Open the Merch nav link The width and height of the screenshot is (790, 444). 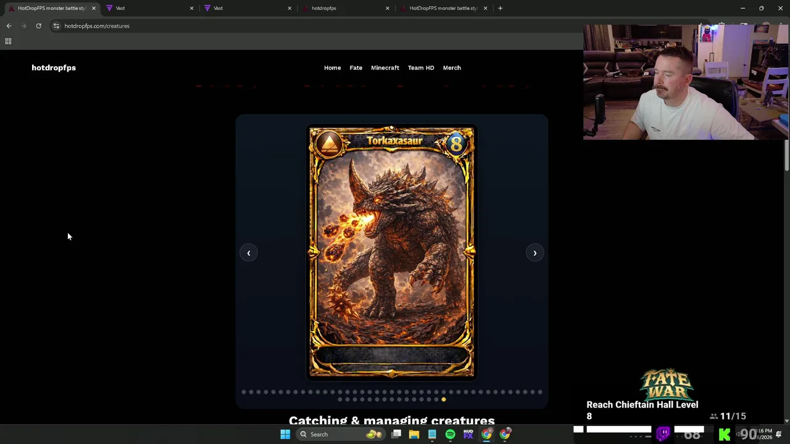coord(452,68)
